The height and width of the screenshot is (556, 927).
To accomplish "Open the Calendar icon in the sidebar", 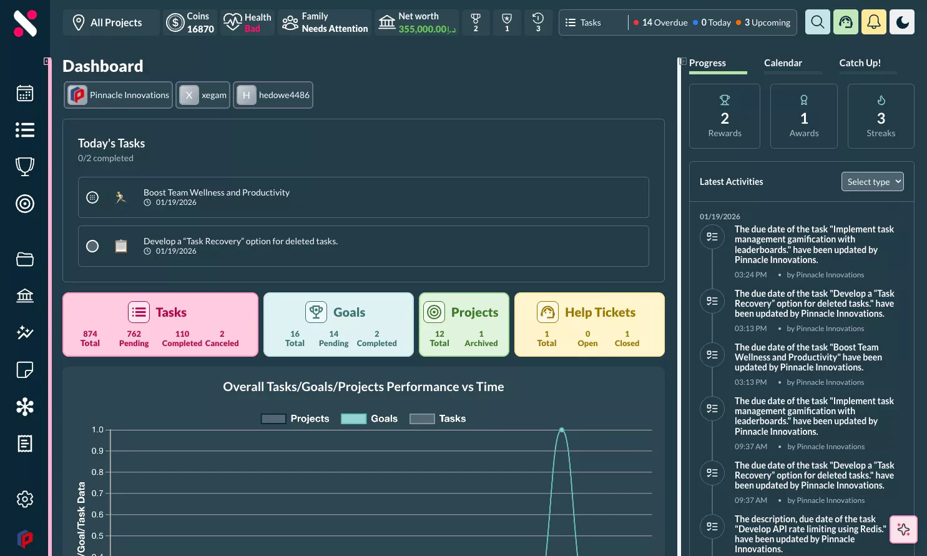I will [25, 92].
